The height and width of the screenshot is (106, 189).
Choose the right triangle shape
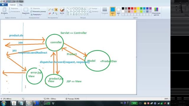tap(68, 11)
